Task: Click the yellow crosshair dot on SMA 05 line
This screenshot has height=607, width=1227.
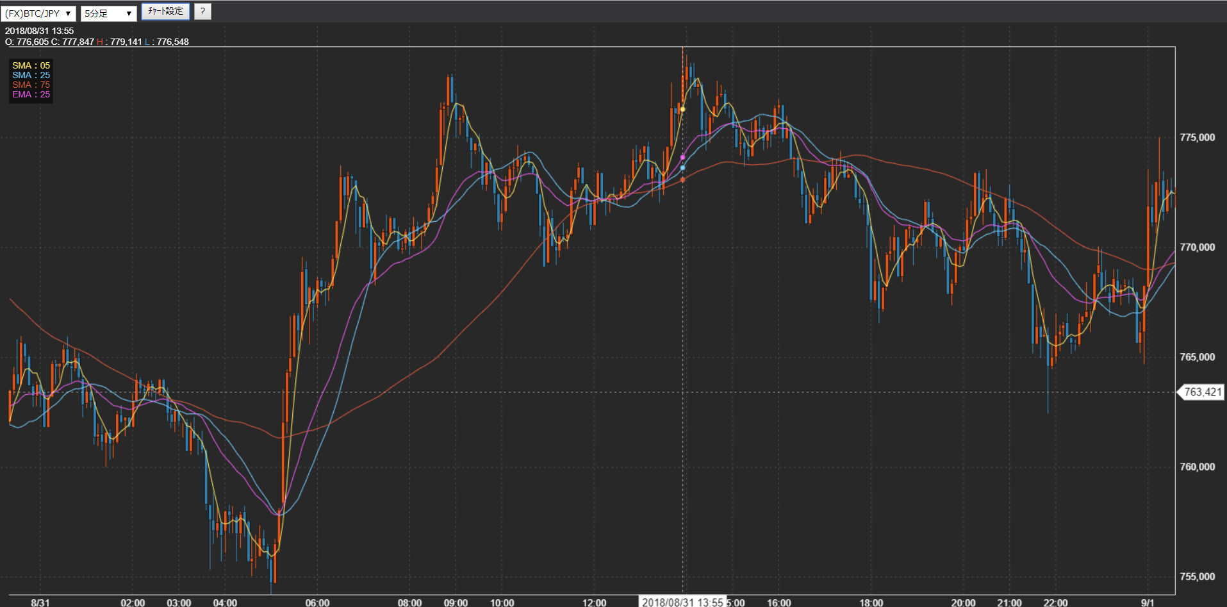Action: [x=682, y=110]
